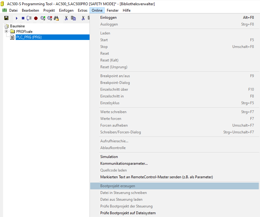Click Prüfe Bootprojekt auf Dateisystem

pyautogui.click(x=128, y=213)
